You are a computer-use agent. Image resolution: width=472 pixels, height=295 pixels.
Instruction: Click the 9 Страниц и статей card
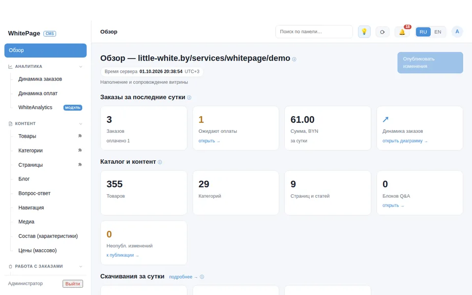tap(327, 193)
